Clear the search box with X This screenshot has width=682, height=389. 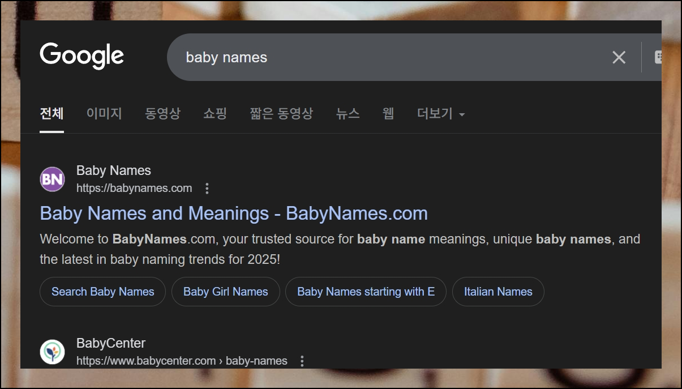(x=619, y=57)
